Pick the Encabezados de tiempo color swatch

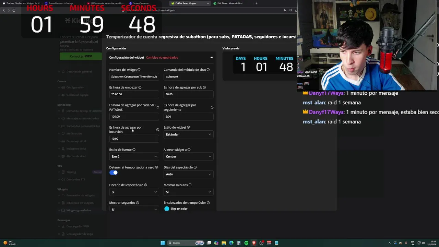coord(167,209)
